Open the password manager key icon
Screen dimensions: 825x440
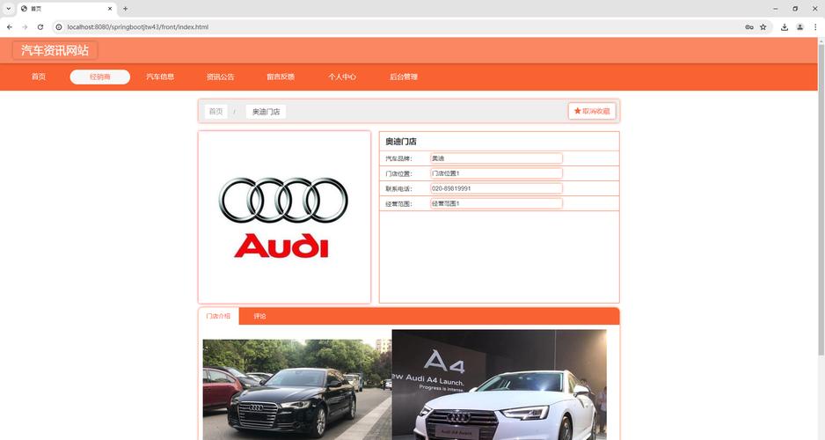point(749,27)
